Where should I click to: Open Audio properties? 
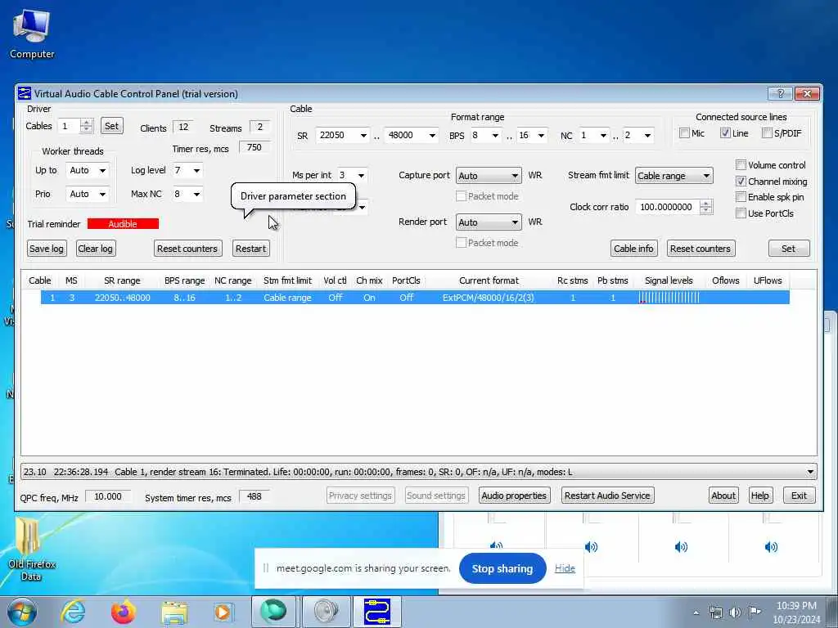[x=514, y=496]
